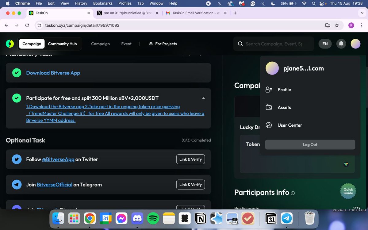Switch to the X browser tab

point(127,13)
